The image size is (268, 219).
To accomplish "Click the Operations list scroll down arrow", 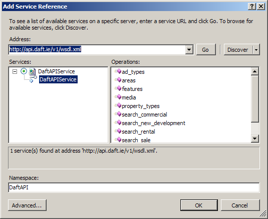I will point(255,139).
